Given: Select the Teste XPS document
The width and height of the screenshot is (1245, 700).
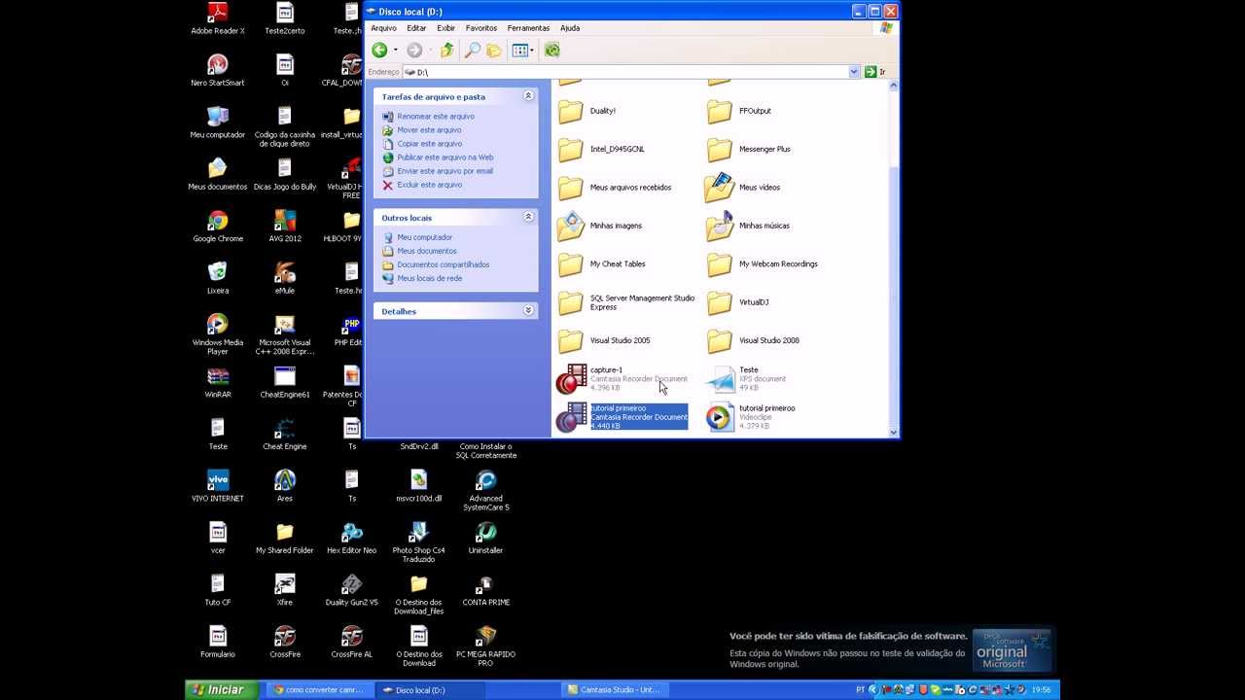Looking at the screenshot, I should click(721, 379).
